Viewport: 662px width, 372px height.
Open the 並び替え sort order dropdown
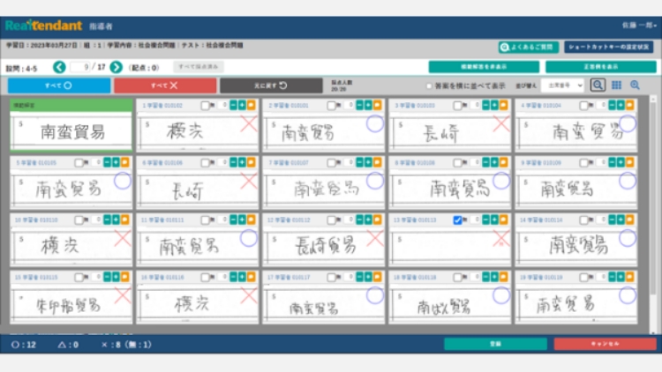coord(565,86)
